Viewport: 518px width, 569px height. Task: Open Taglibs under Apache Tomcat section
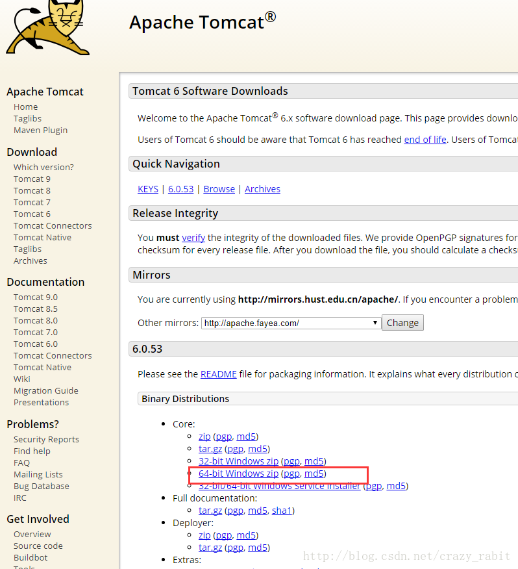pos(27,119)
